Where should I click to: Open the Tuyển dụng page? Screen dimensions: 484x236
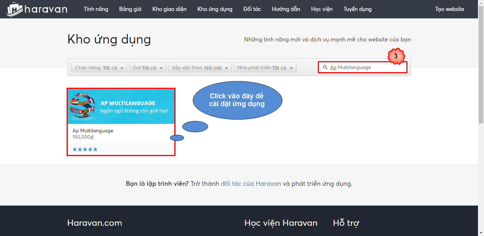358,9
